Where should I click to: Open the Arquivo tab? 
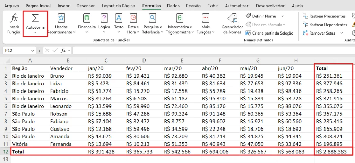[x=11, y=6]
